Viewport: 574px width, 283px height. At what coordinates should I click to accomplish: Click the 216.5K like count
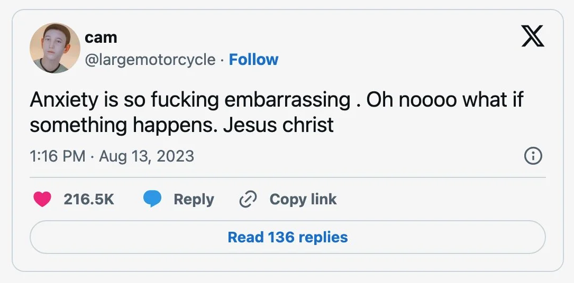88,199
